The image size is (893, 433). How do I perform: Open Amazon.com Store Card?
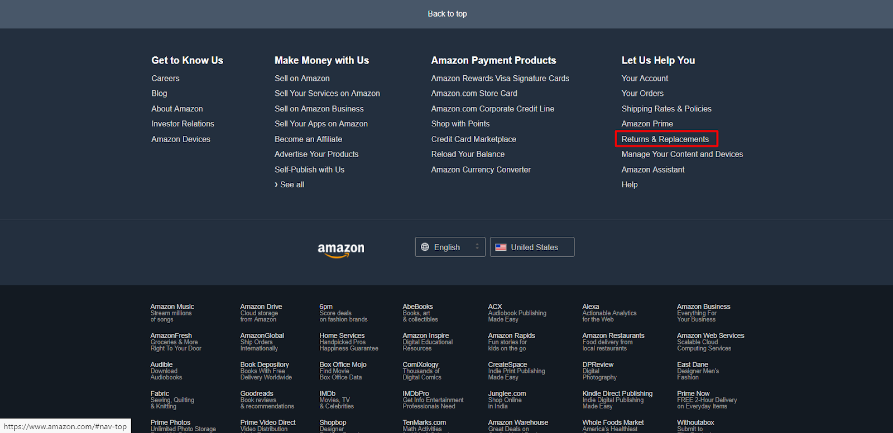474,94
